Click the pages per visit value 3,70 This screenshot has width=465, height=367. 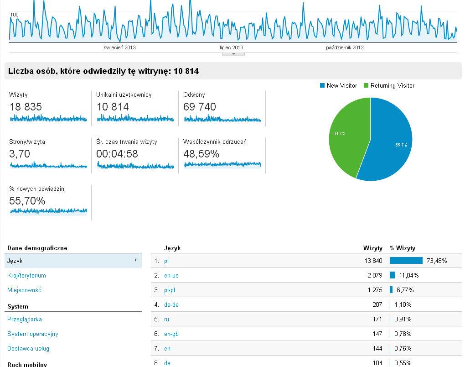(20, 154)
